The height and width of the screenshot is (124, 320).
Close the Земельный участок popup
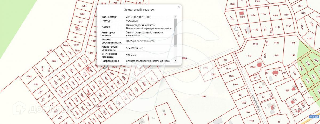pos(179,7)
